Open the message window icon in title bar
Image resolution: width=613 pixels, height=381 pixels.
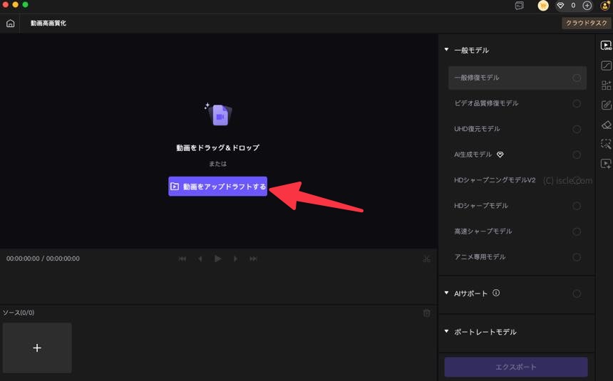pos(519,6)
